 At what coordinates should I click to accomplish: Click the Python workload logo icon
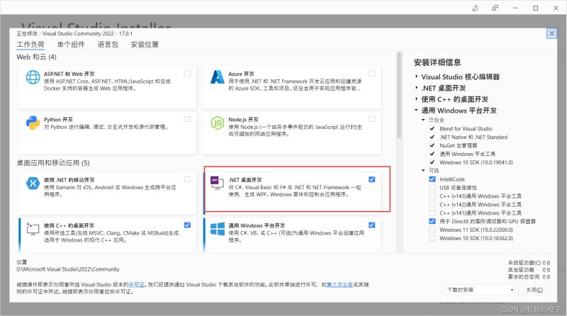33,123
